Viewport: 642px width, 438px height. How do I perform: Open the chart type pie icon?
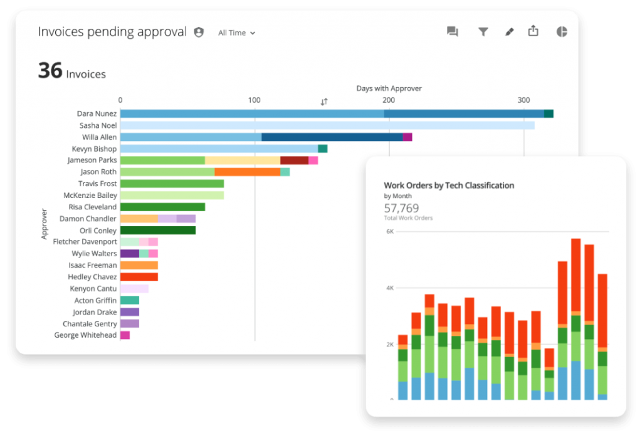point(561,31)
